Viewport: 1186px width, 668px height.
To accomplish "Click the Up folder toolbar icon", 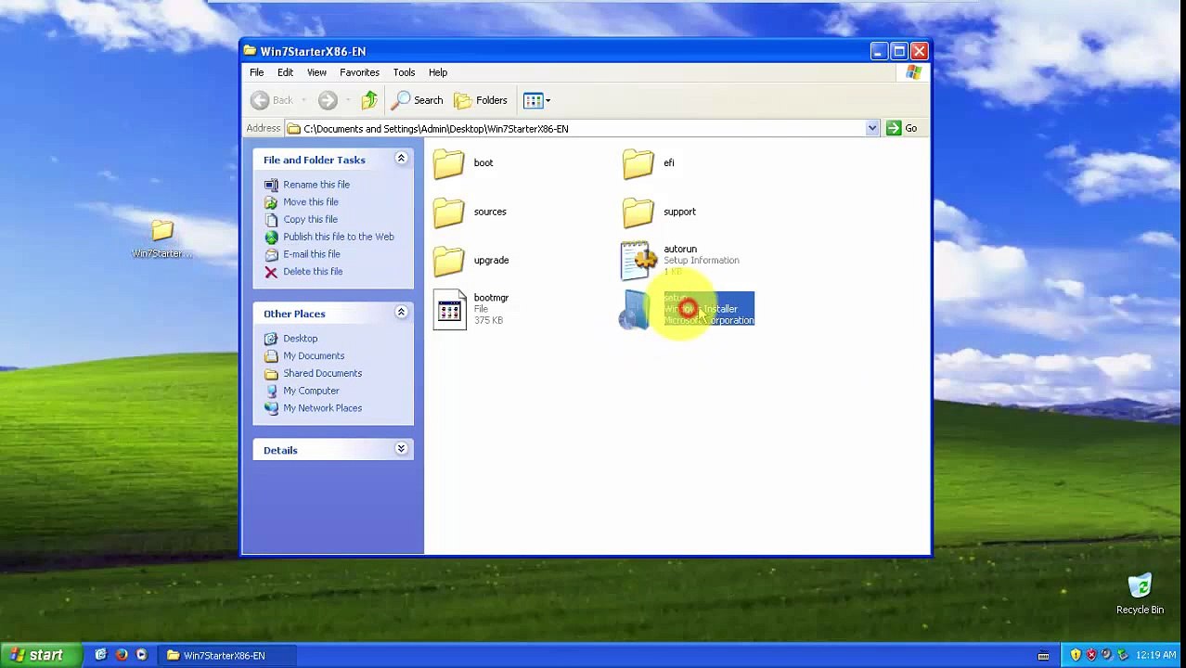I will click(369, 100).
